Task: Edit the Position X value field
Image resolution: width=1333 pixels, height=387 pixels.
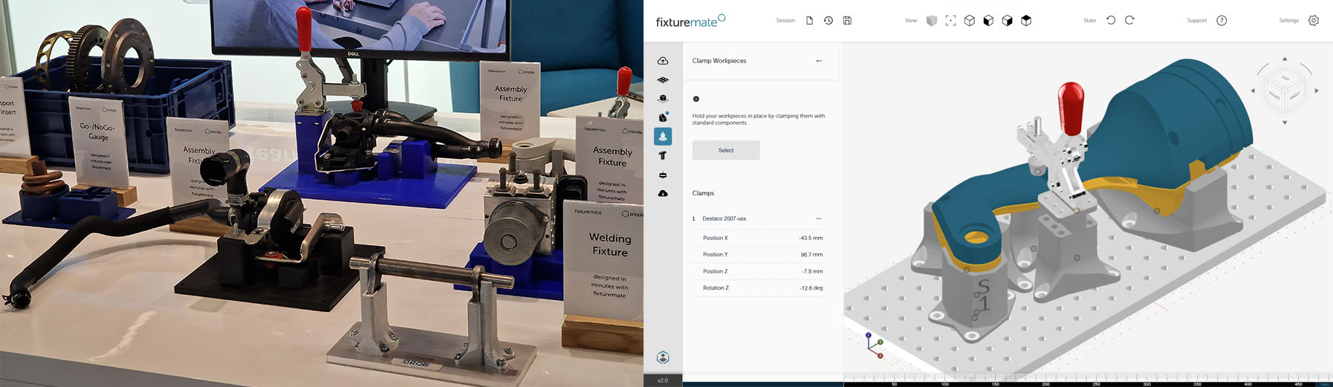Action: click(x=811, y=238)
